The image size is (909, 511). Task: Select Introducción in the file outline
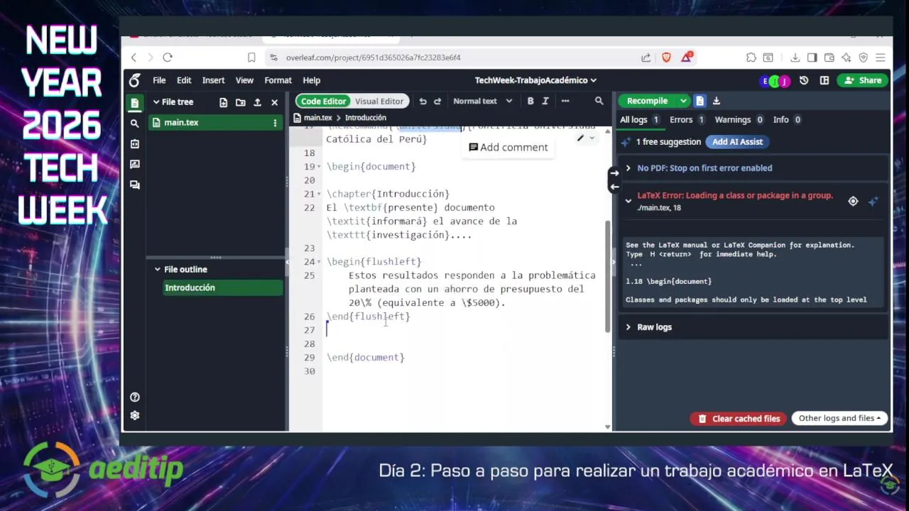coord(223,287)
